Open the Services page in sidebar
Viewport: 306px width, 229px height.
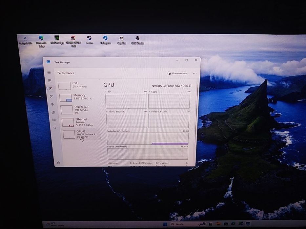[55, 127]
